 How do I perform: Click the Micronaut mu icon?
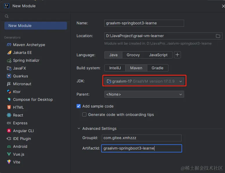9,84
